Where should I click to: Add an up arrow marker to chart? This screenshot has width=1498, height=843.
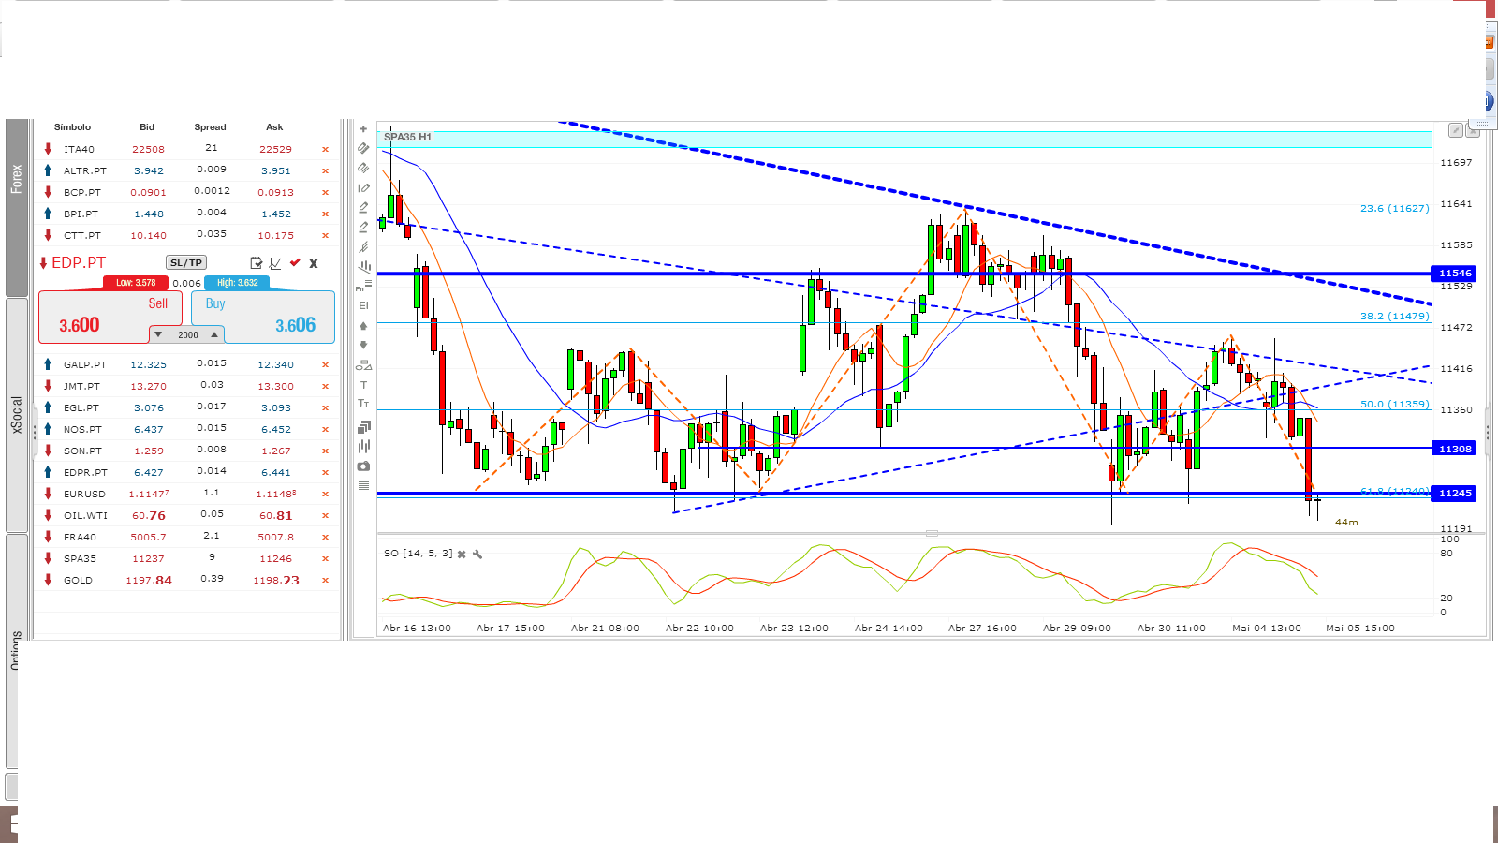(x=363, y=326)
